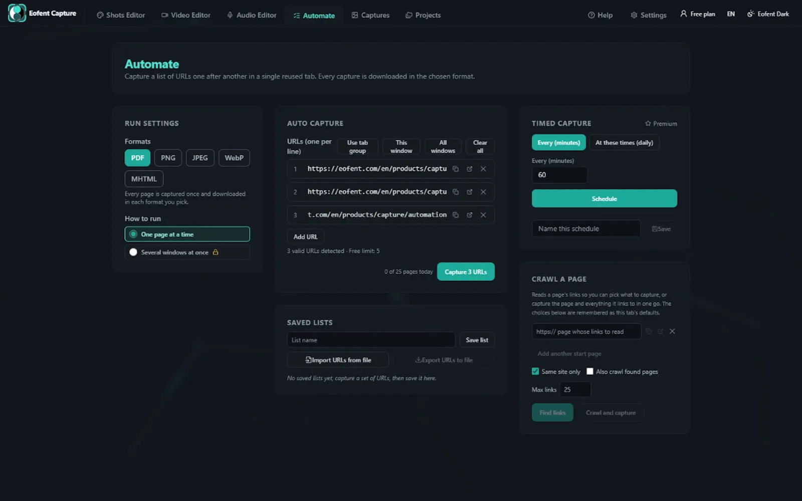Select the PDF format

tap(137, 158)
